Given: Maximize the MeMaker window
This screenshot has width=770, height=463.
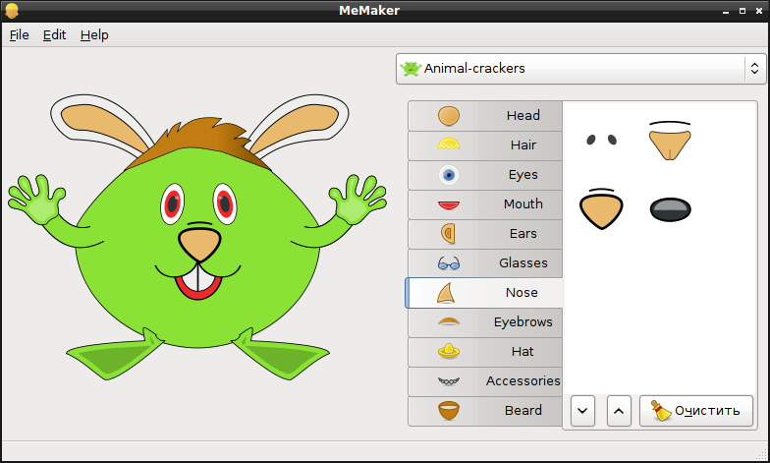Looking at the screenshot, I should pyautogui.click(x=742, y=11).
